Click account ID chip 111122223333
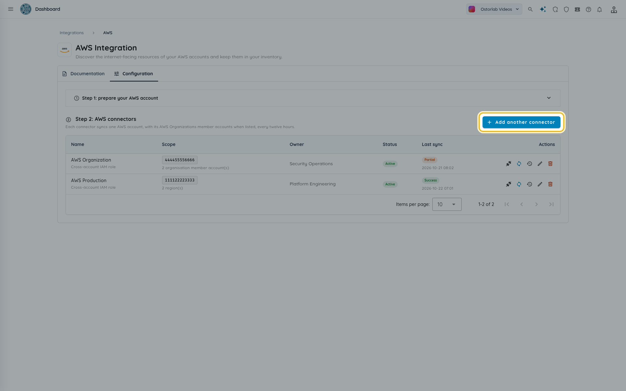This screenshot has height=391, width=626. pyautogui.click(x=180, y=180)
